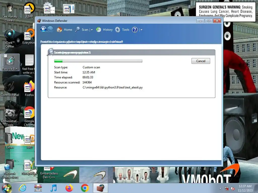Launch Firefox from the taskbar
This screenshot has height=193, width=258.
69,188
